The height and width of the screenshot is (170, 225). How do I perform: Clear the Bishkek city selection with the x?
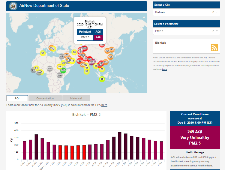(x=213, y=12)
